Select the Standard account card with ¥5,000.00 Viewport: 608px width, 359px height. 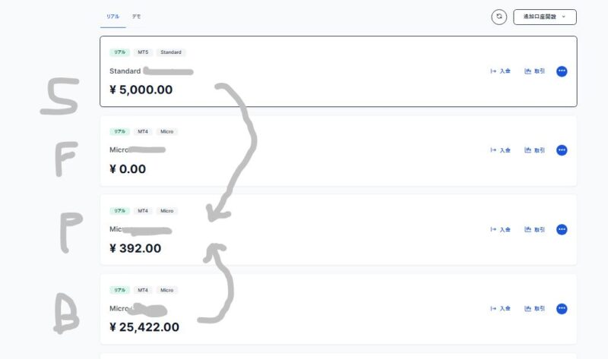[338, 71]
